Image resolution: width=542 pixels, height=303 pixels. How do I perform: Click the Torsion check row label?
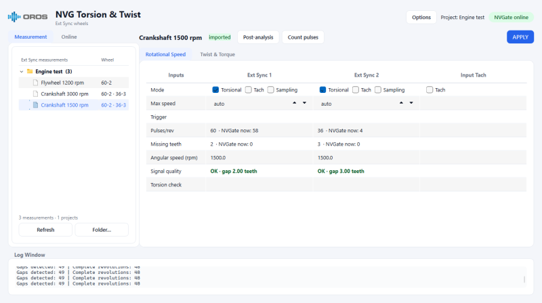166,184
